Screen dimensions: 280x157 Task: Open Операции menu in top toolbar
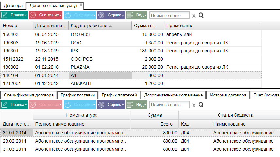(79, 15)
